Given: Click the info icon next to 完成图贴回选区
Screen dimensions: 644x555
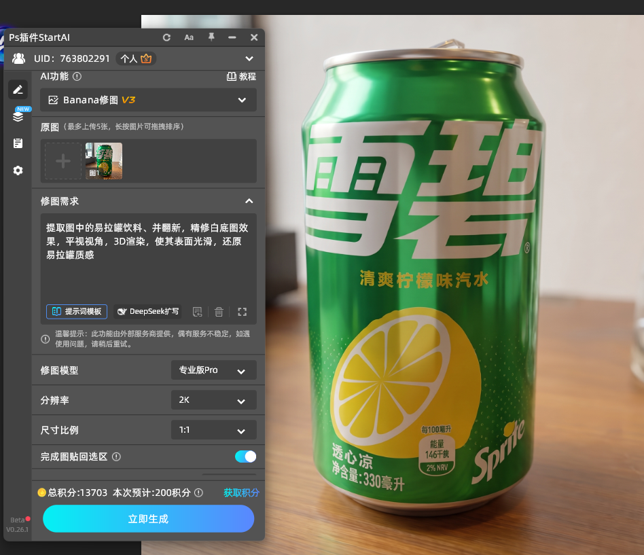Looking at the screenshot, I should (x=116, y=456).
